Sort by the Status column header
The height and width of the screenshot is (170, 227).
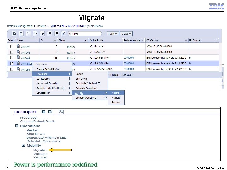(73, 40)
